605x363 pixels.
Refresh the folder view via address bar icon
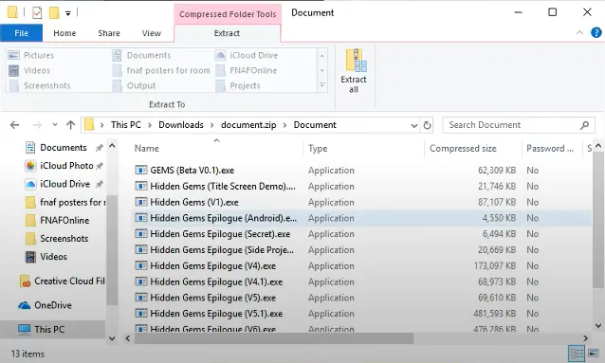(427, 125)
